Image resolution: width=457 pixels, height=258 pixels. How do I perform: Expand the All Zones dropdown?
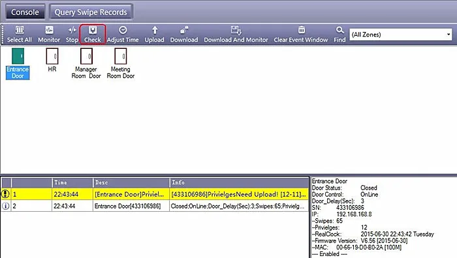pyautogui.click(x=449, y=35)
